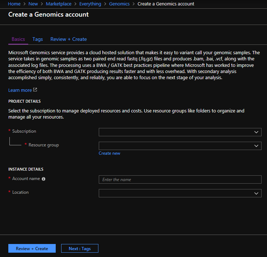Click the Account name info icon
Viewport: 267px width, 257px height.
[x=43, y=179]
